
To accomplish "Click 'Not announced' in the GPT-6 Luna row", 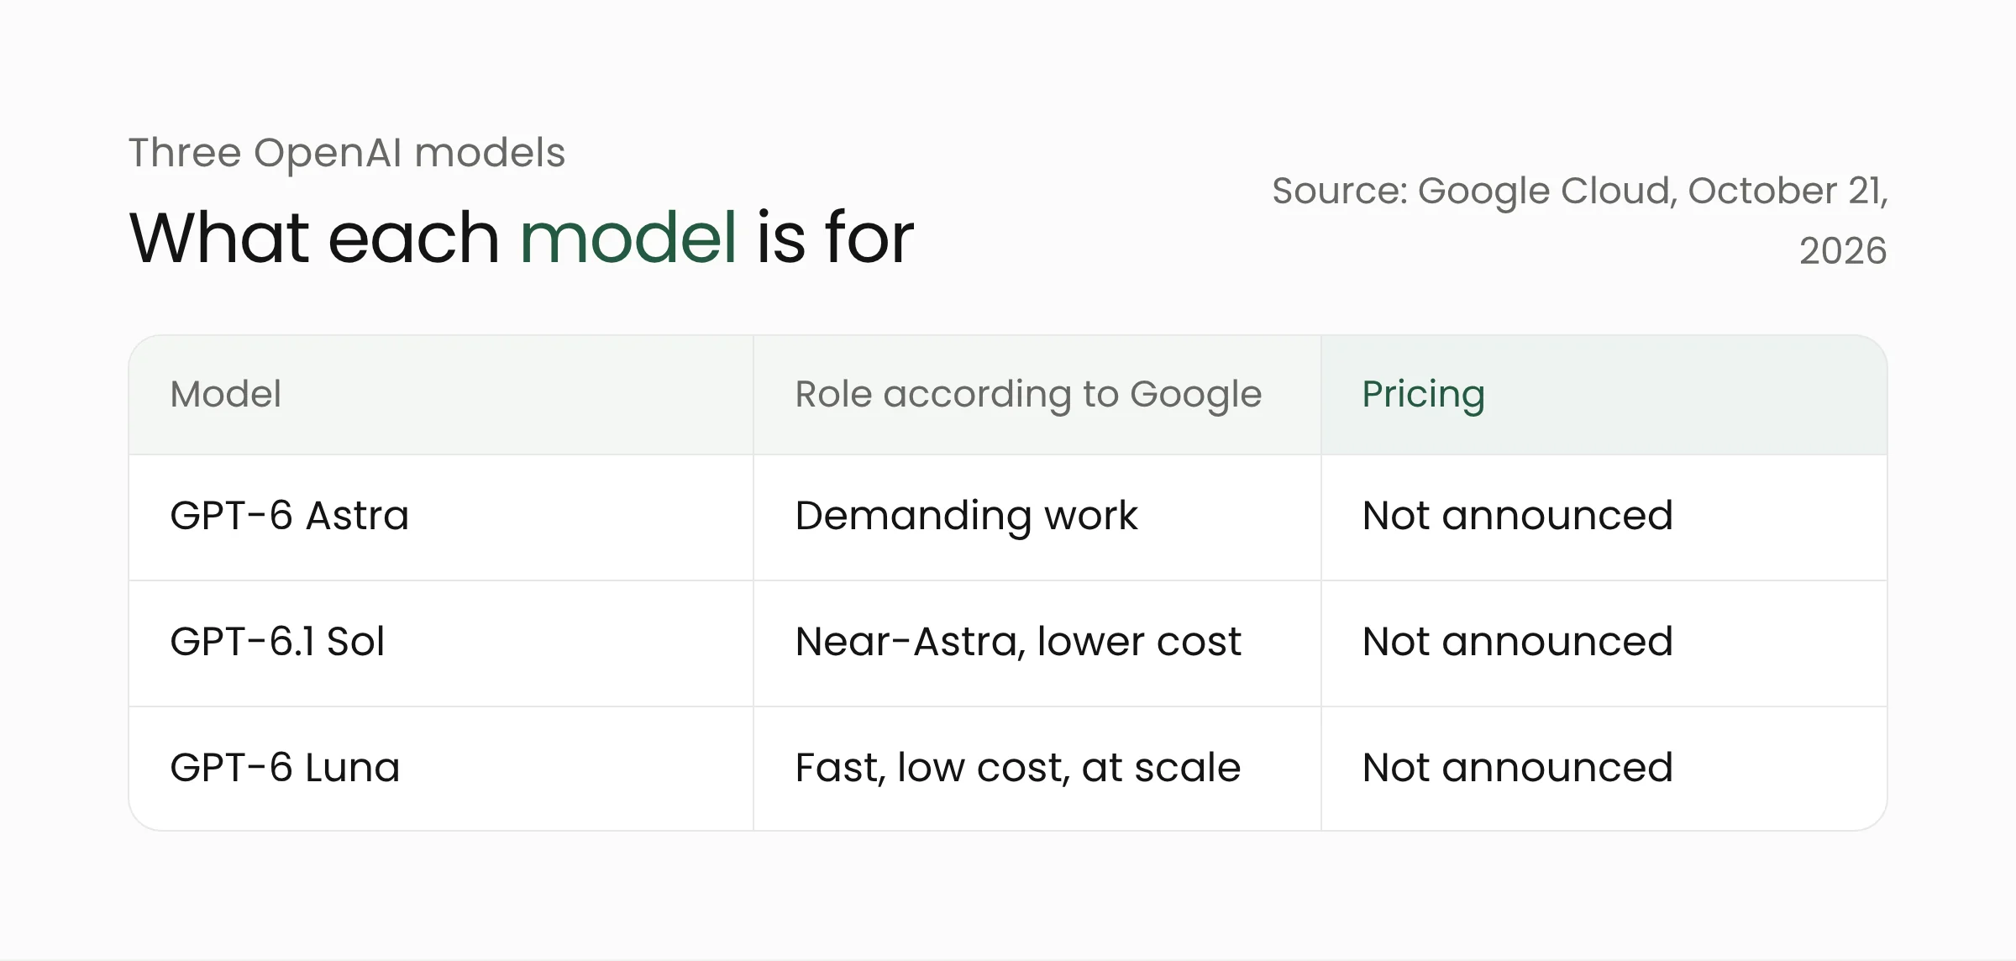I will click(1604, 769).
